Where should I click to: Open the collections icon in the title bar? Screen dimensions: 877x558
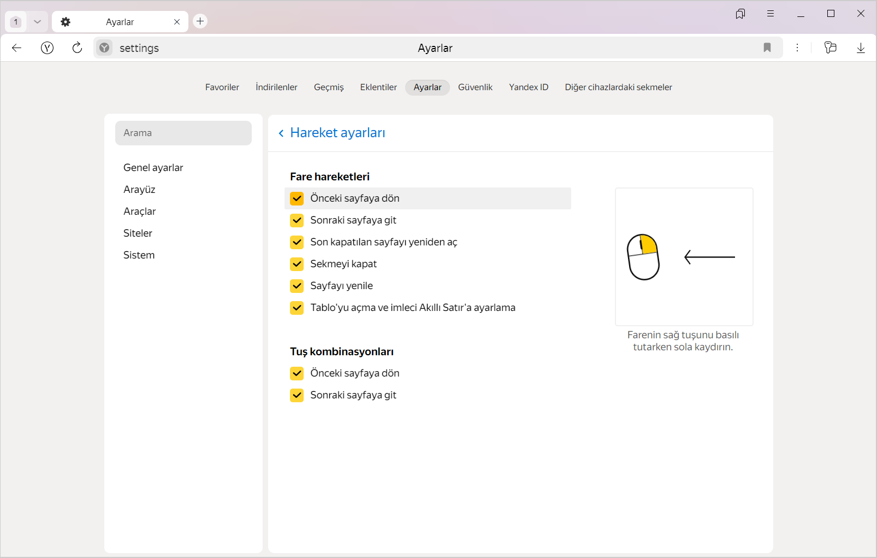click(x=740, y=14)
